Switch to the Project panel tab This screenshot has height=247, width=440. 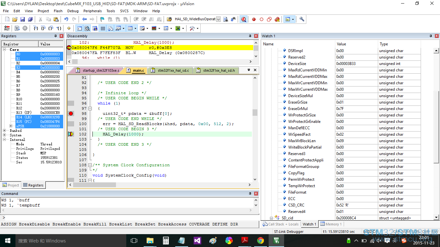(11, 185)
